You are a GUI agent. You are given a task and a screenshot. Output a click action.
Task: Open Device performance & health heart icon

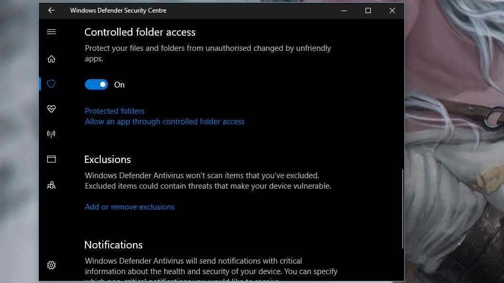click(x=51, y=109)
